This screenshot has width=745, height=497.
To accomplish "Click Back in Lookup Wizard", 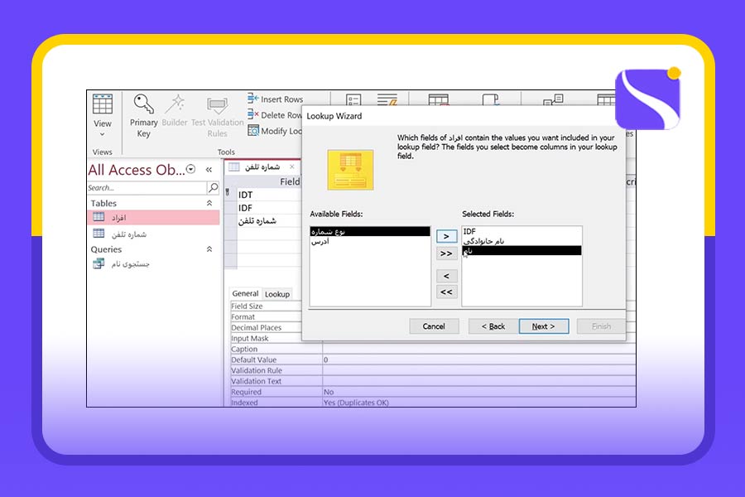I will click(x=493, y=326).
